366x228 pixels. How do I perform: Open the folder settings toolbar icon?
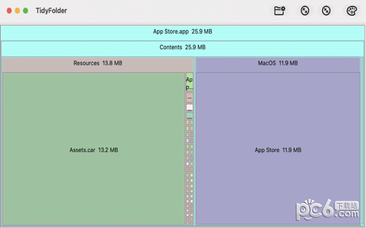click(279, 11)
